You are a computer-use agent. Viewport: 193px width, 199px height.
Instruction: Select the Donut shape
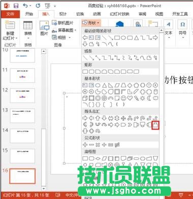98,98
